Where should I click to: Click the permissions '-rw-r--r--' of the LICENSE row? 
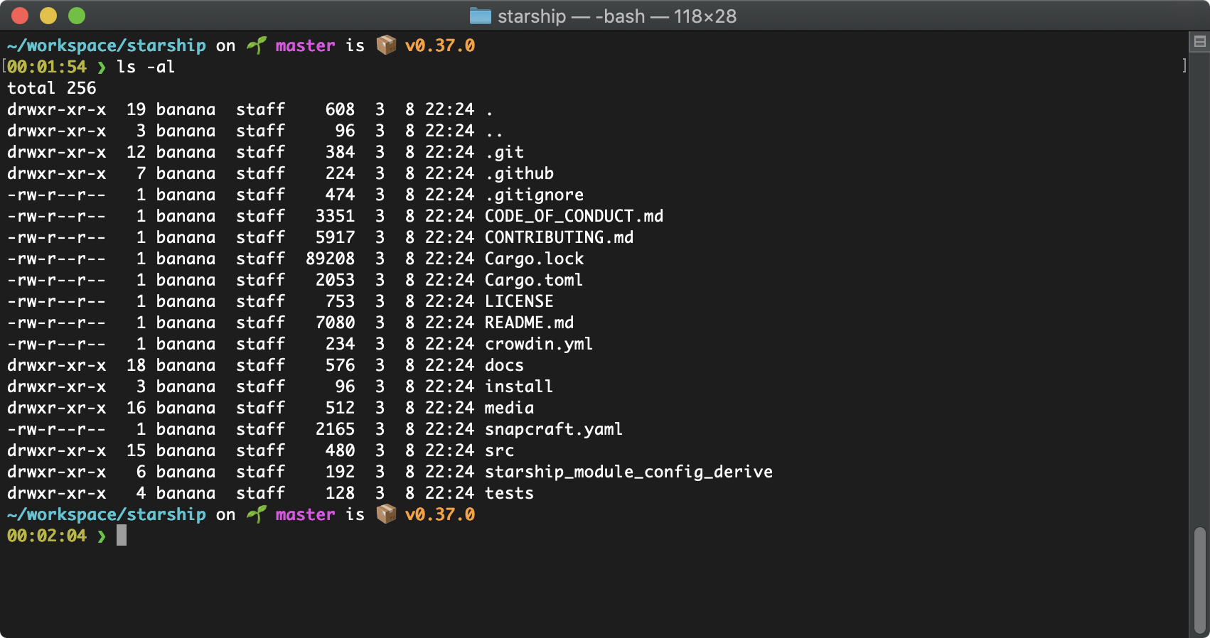pyautogui.click(x=57, y=301)
